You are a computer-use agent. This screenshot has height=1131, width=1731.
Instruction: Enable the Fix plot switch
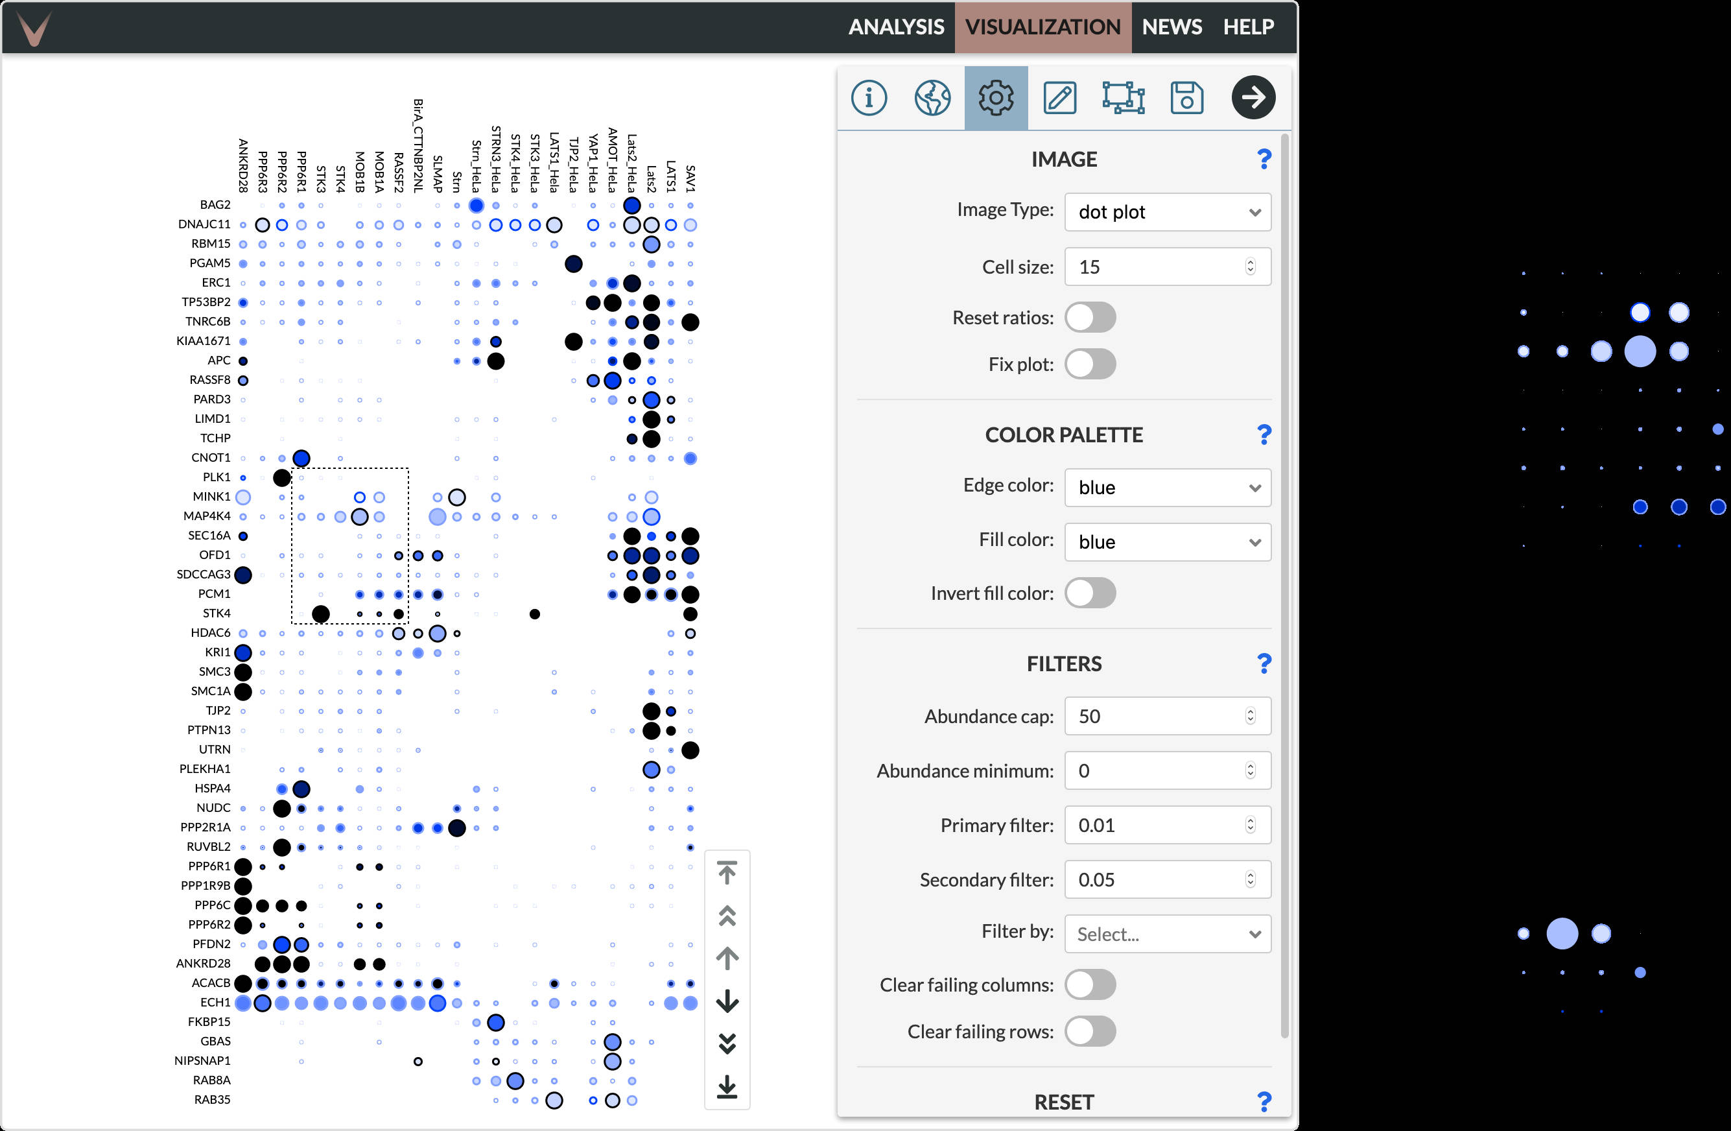point(1090,364)
